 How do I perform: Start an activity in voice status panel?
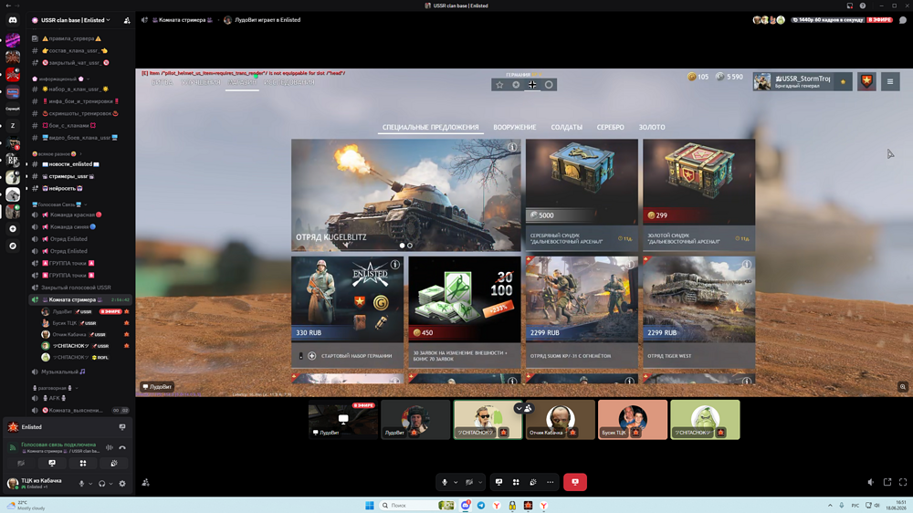pyautogui.click(x=83, y=464)
